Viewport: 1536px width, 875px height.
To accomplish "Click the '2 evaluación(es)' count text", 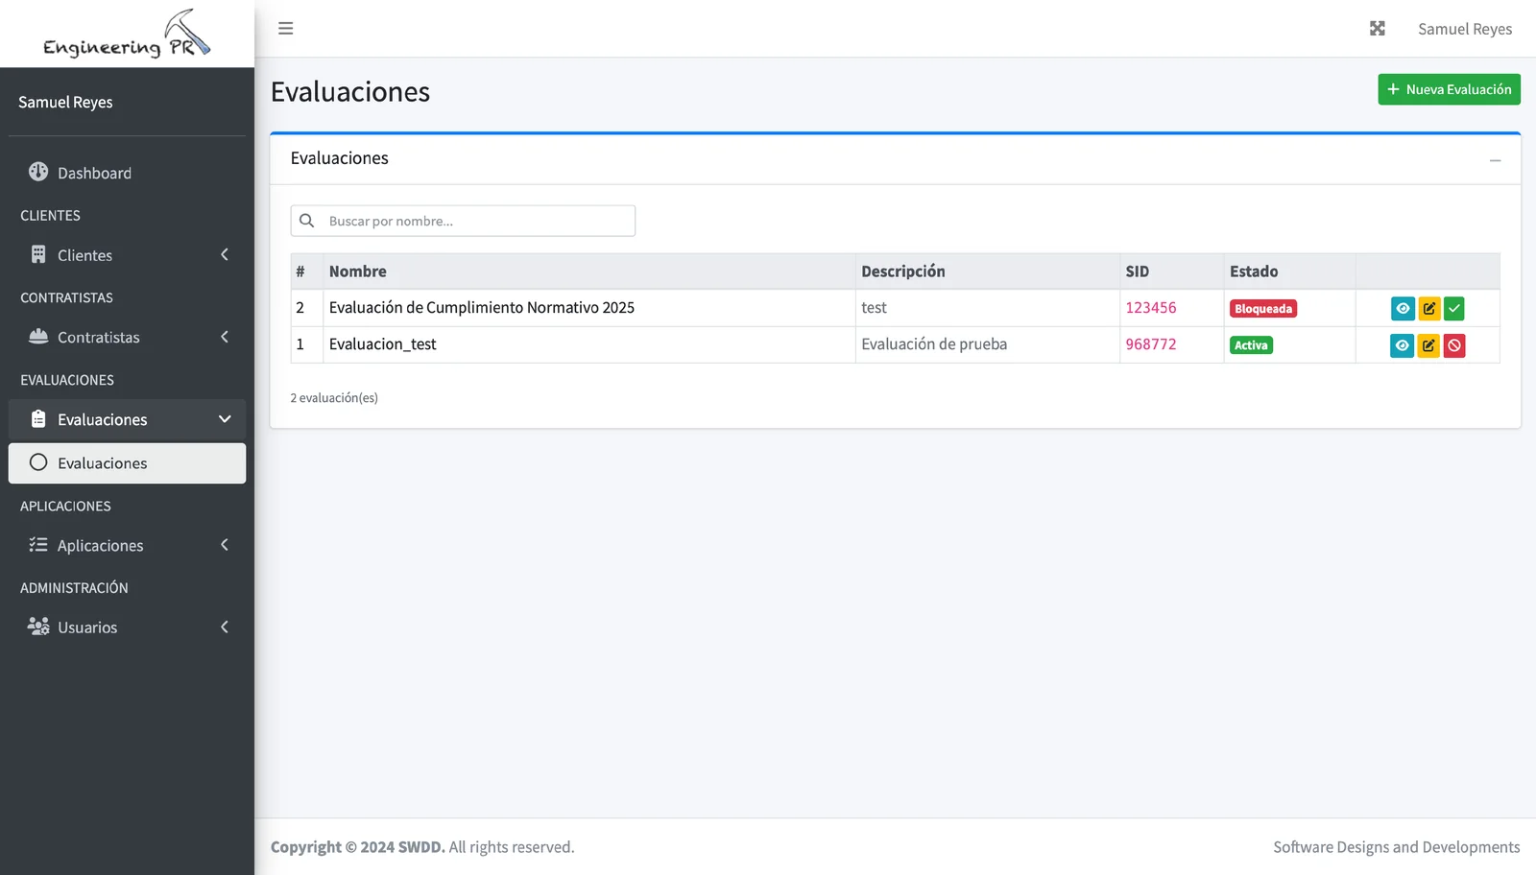I will [334, 398].
